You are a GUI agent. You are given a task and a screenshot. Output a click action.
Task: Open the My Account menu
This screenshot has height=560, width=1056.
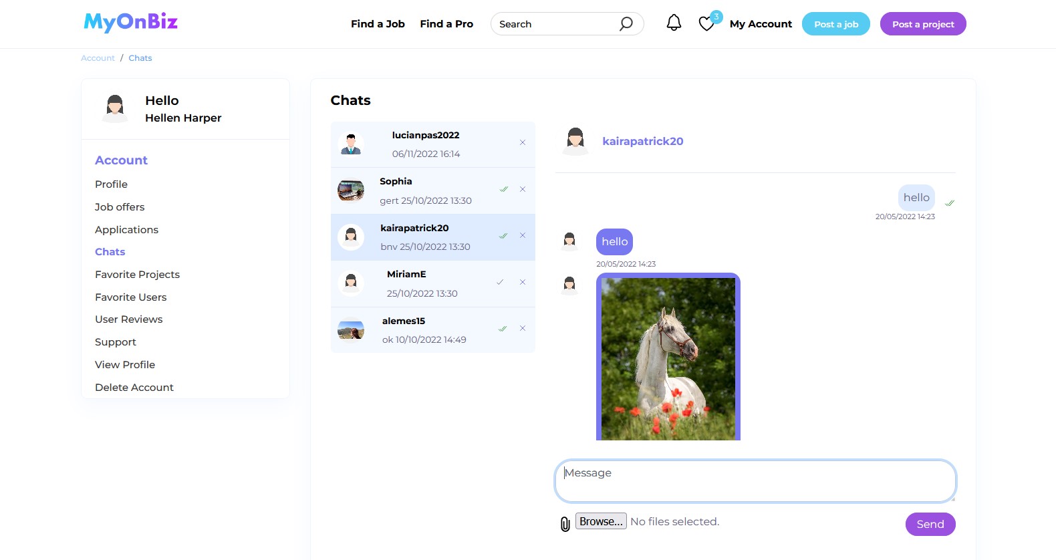click(761, 24)
